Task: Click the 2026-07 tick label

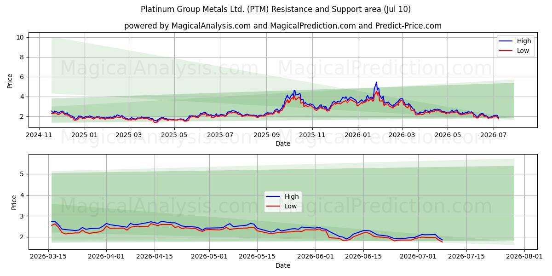Action: tap(493, 135)
